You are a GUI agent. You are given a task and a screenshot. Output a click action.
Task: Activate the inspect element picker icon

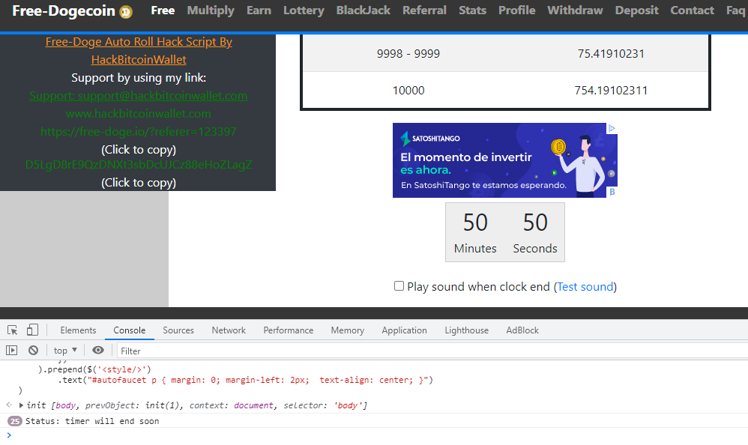(13, 330)
